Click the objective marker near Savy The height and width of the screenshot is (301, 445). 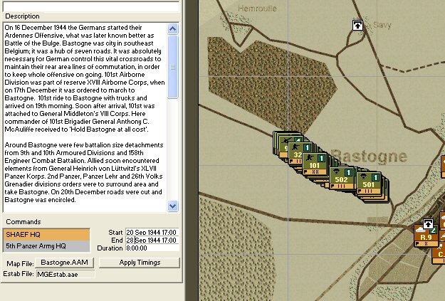(357, 25)
